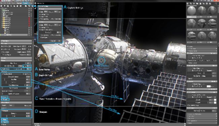Click the folder icon in the materials toolbar
Image resolution: width=219 pixels, height=126 pixels.
197,4
